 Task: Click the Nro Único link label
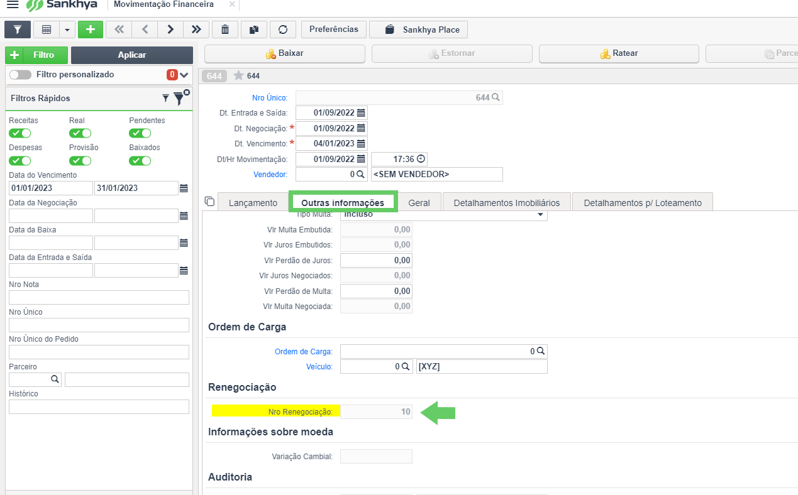(x=270, y=97)
